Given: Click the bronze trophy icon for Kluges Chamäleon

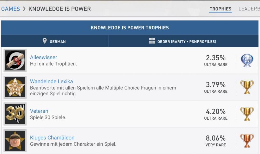Looking at the screenshot, I should click(247, 141).
